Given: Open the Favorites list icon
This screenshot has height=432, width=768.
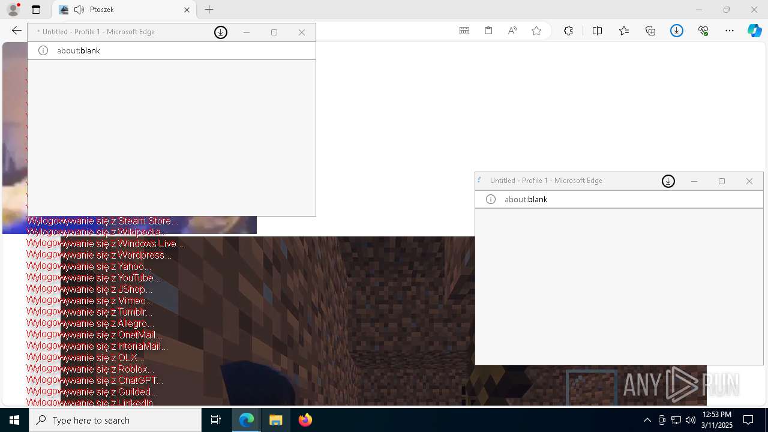Looking at the screenshot, I should (624, 31).
